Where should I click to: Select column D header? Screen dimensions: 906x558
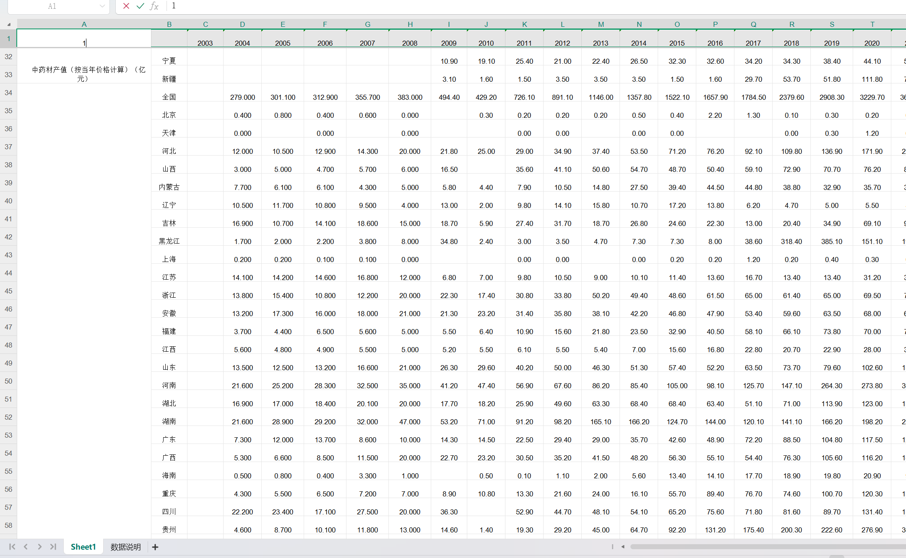[x=242, y=24]
